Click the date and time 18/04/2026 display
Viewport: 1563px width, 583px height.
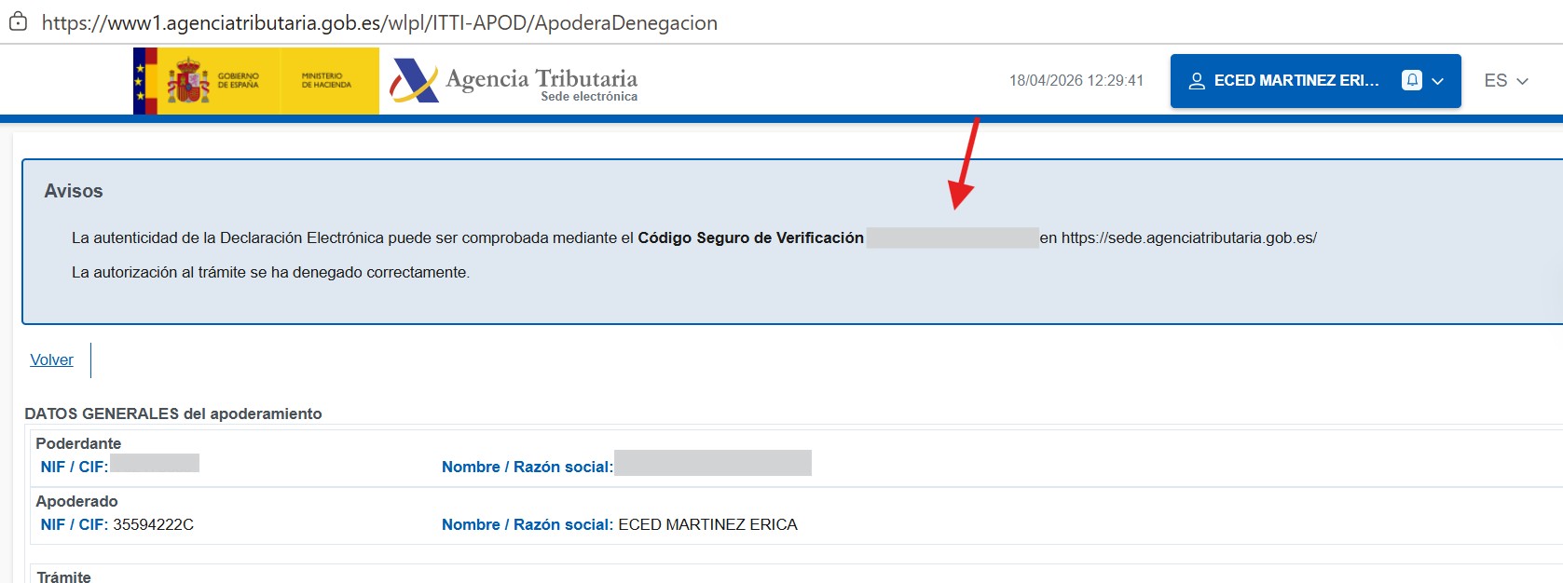1076,81
